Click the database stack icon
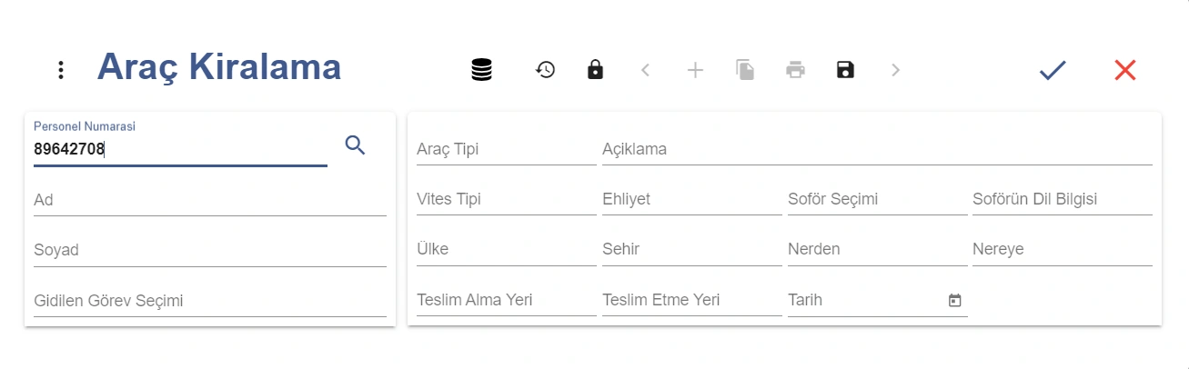 tap(482, 70)
